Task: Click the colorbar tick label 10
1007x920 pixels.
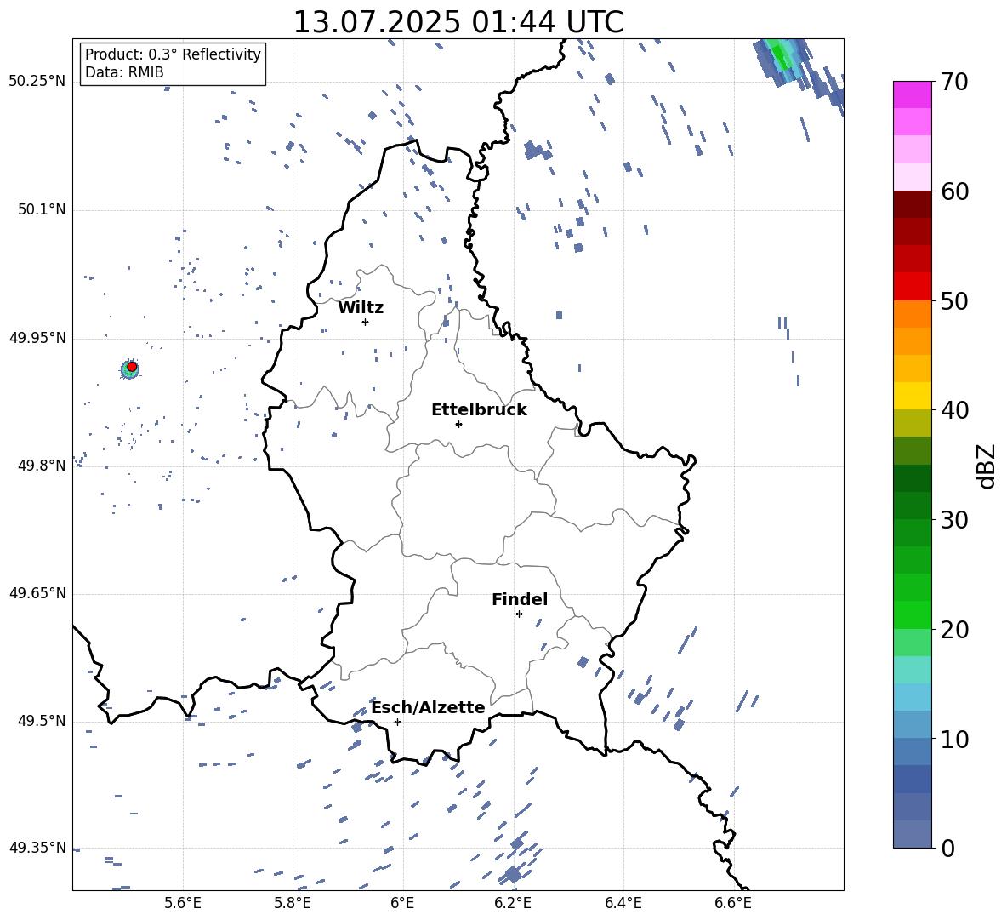Action: coord(953,739)
